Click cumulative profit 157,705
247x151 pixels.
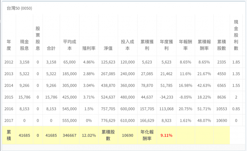[147, 109]
